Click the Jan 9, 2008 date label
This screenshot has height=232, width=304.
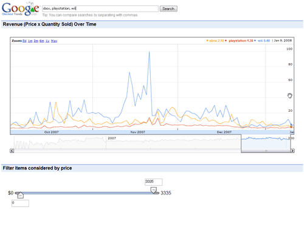283,41
